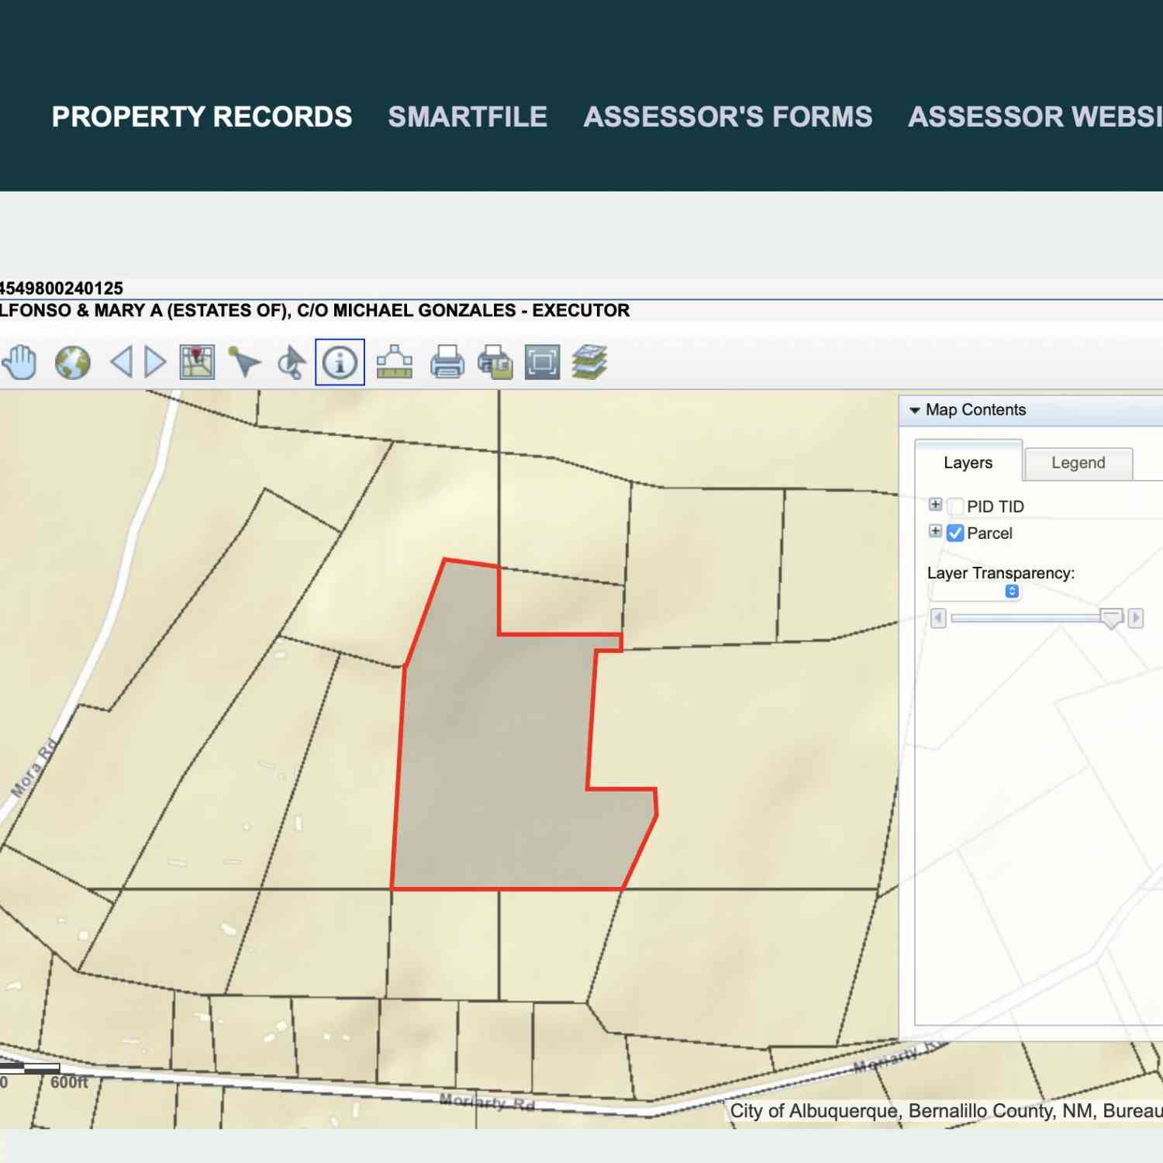Open ASSESSOR WEBSITE menu item
The height and width of the screenshot is (1163, 1163).
[1035, 117]
